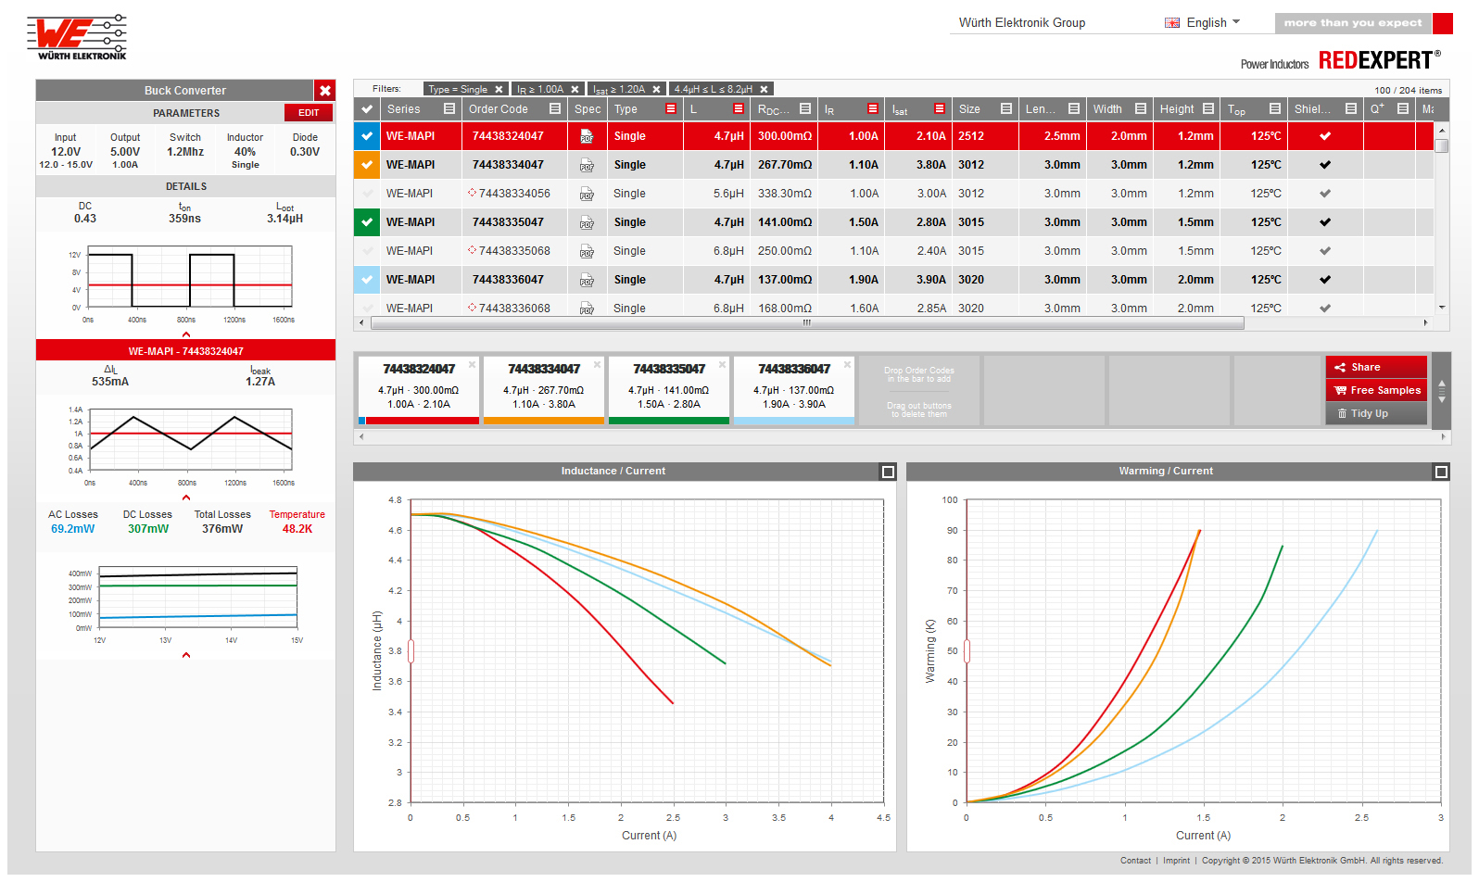Image resolution: width=1479 pixels, height=882 pixels.
Task: Toggle the select-all checkbox in table header
Action: pyautogui.click(x=367, y=109)
